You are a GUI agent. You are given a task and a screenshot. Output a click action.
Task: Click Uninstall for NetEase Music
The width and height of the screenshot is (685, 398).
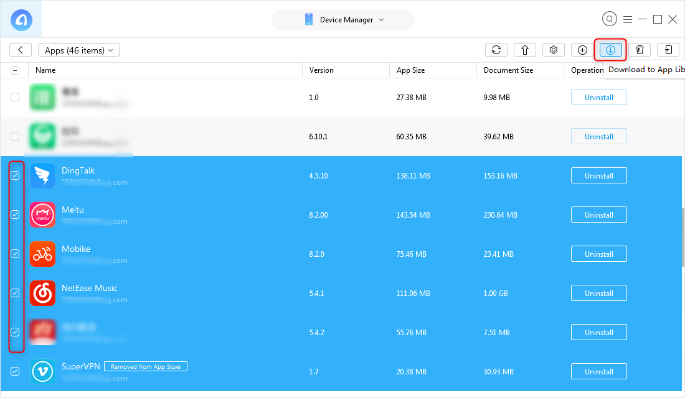(x=599, y=294)
